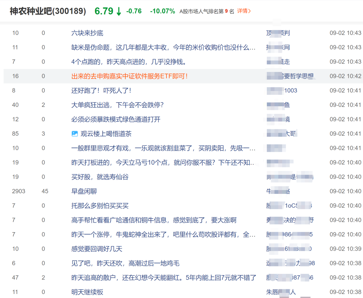The width and height of the screenshot is (363, 298).
Task: Click the author name starting with 朱唇
Action: point(281,292)
